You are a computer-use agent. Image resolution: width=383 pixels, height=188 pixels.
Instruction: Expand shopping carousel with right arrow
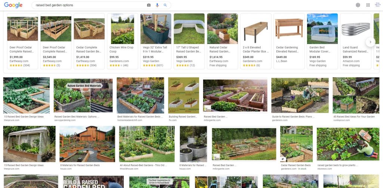coord(370,42)
